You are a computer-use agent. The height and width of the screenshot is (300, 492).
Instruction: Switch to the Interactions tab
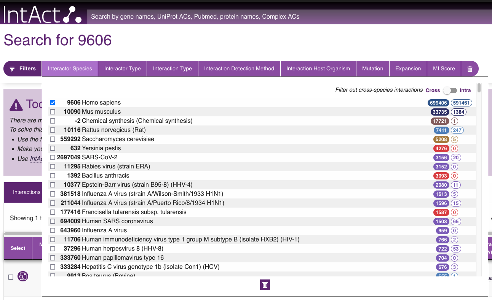pyautogui.click(x=23, y=192)
